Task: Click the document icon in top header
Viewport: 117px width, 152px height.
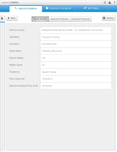Action: 105,2
